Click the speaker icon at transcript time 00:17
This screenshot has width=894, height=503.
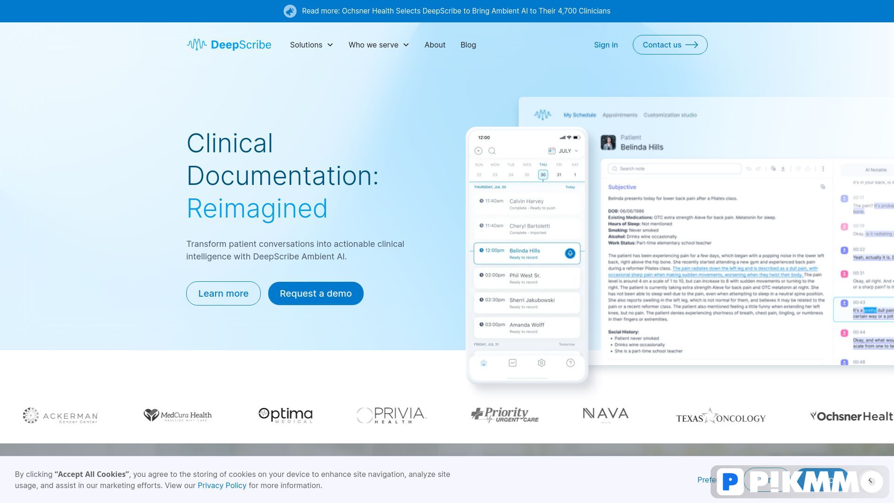click(844, 198)
